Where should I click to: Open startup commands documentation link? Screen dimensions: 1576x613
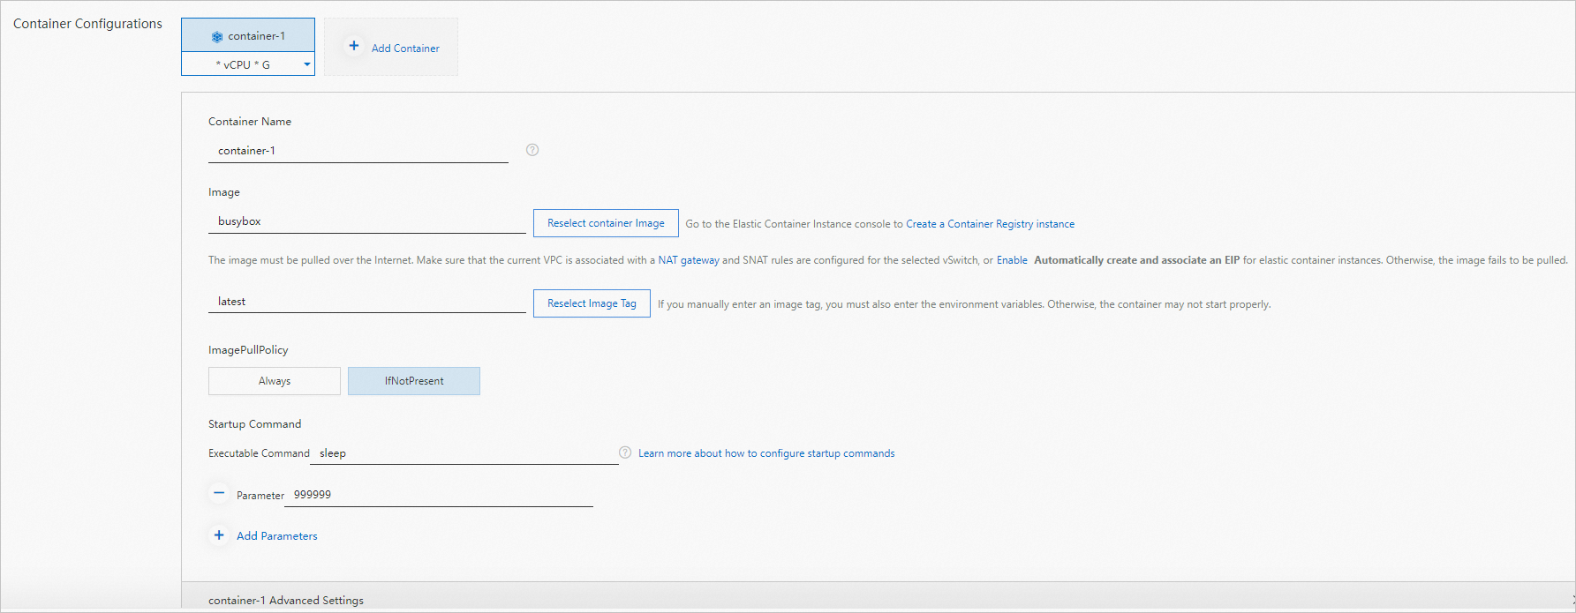coord(766,453)
